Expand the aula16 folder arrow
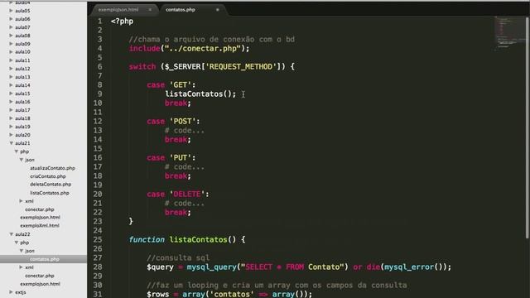Screen dimensions: 530x298 click(11, 102)
